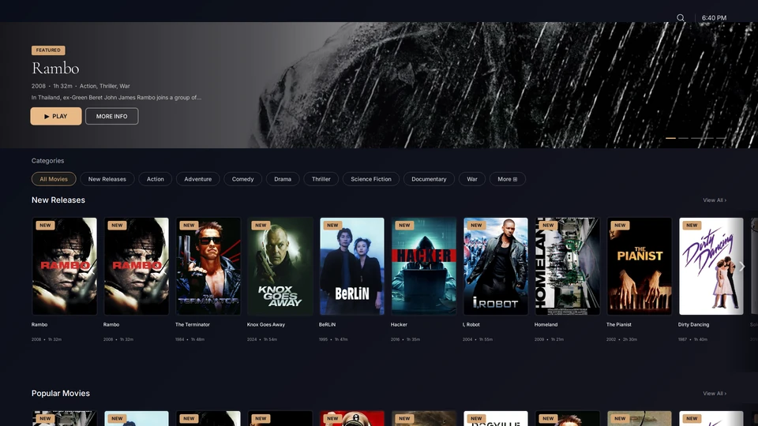Open More Info for Rambo
Image resolution: width=758 pixels, height=426 pixels.
click(111, 117)
